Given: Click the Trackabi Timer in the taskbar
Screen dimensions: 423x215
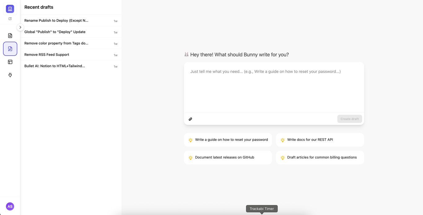Looking at the screenshot, I should coord(262,209).
